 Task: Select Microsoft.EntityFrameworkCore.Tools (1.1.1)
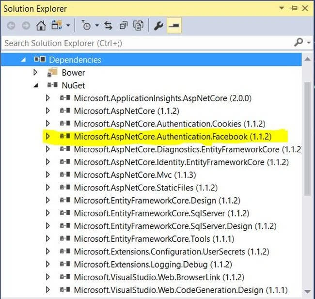click(x=154, y=239)
